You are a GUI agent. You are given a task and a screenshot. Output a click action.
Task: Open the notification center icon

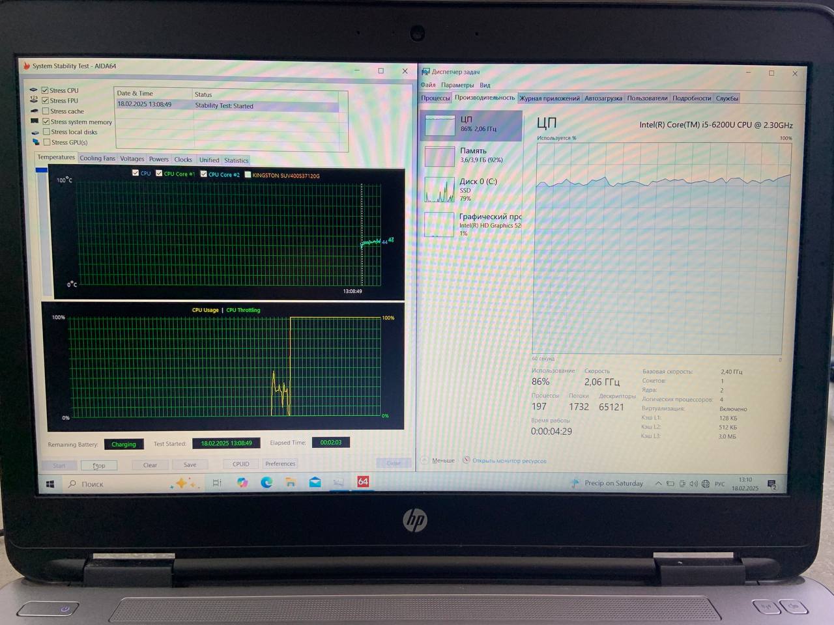tap(771, 484)
